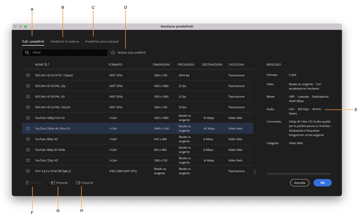Open the Predefiniti di sistema tab

pos(64,41)
